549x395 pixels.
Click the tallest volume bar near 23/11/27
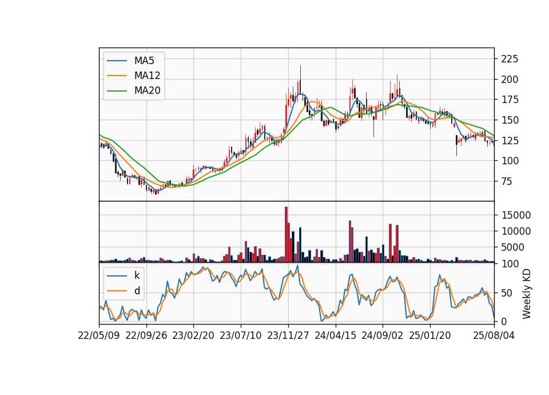(286, 235)
